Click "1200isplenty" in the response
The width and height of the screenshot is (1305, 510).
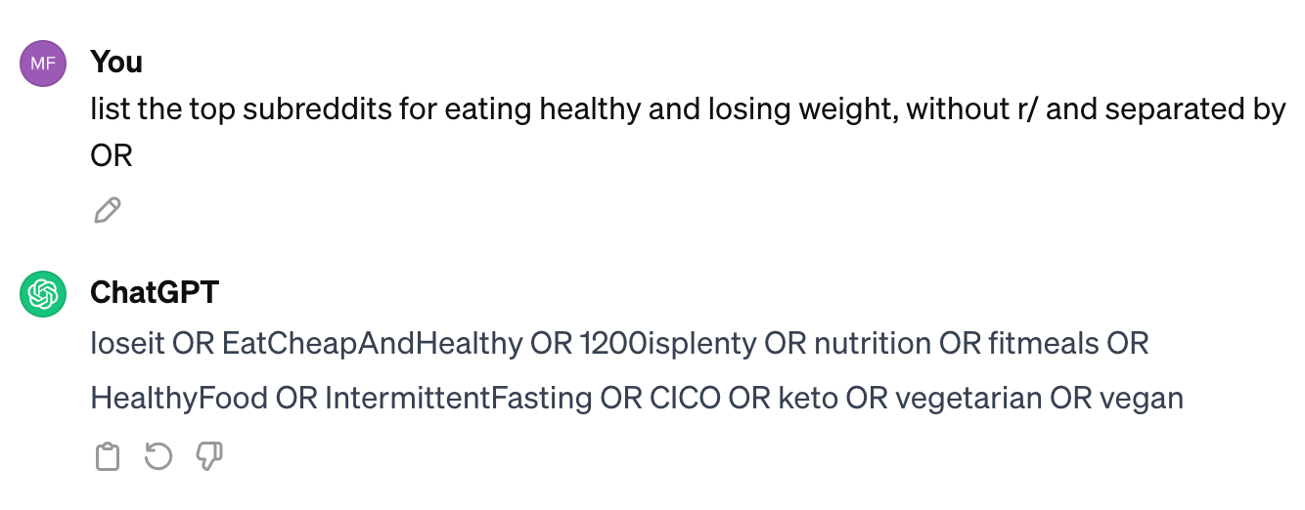point(668,343)
